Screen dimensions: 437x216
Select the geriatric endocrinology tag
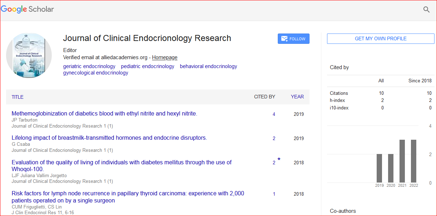pyautogui.click(x=89, y=66)
